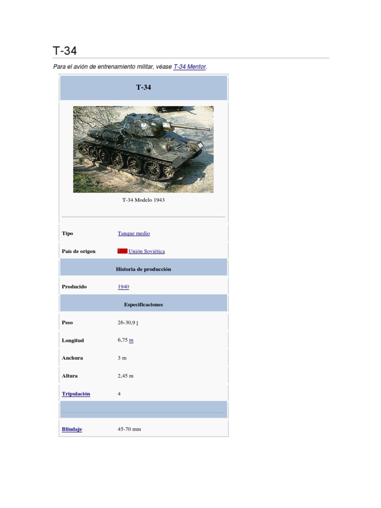Open the Tripulación link

76,393
